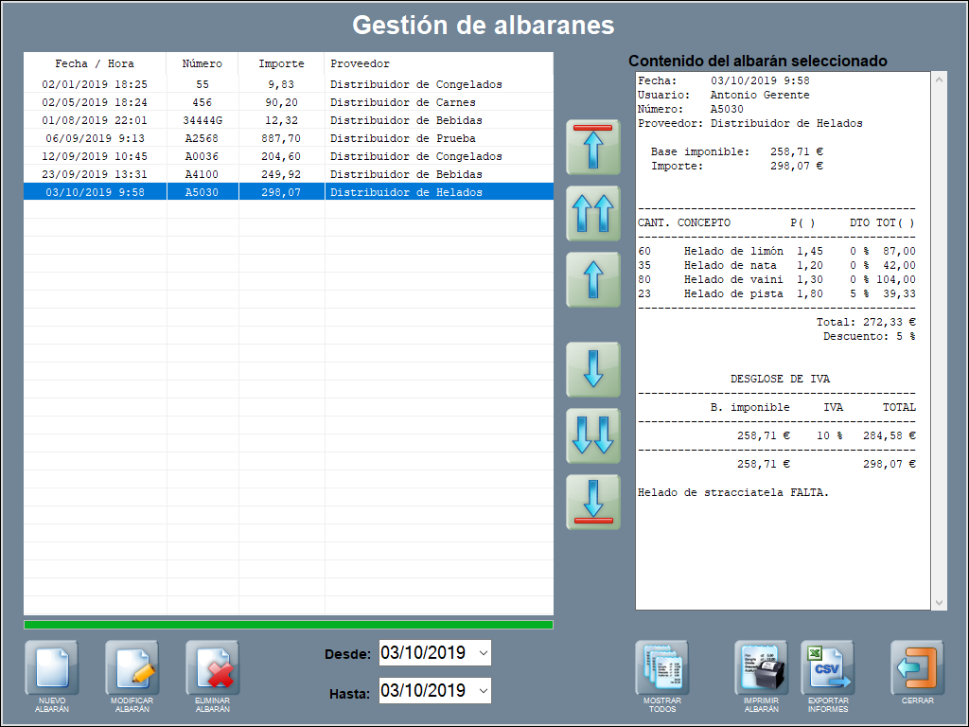Click the Cerrar exit icon
The image size is (969, 727).
(917, 668)
